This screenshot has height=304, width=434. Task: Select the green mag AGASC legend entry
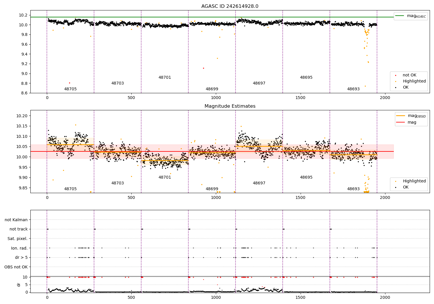coord(411,16)
